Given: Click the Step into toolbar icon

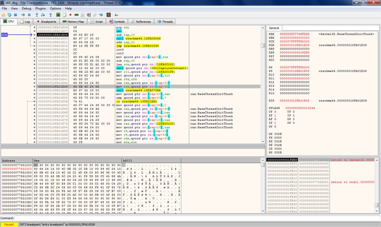Looking at the screenshot, I should point(37,15).
